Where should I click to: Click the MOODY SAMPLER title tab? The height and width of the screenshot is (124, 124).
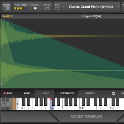pos(86,117)
